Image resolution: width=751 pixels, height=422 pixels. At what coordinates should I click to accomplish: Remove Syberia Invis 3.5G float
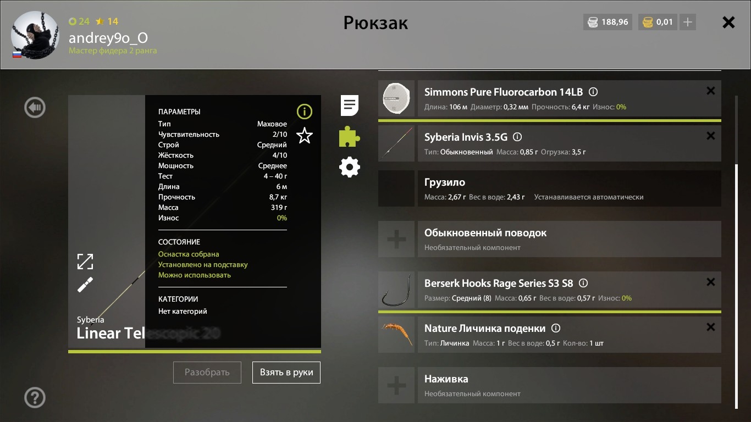click(x=710, y=136)
